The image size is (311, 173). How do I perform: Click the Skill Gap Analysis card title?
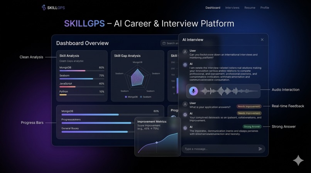127,56
